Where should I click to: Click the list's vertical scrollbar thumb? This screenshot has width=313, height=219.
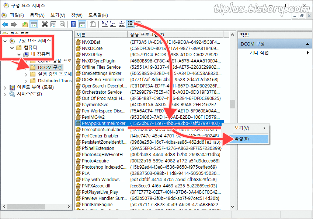[232, 104]
